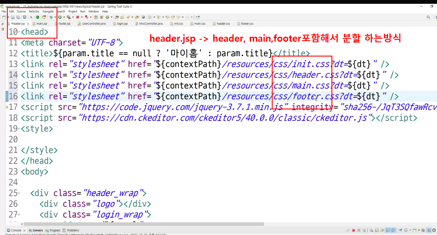The image size is (437, 235).
Task: Click the Back navigation arrow
Action: click(x=179, y=17)
